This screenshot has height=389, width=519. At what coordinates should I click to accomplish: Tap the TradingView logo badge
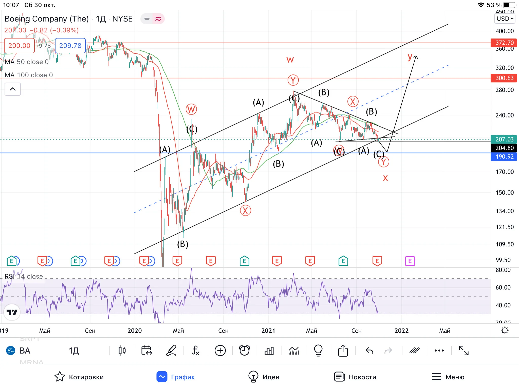(x=12, y=312)
